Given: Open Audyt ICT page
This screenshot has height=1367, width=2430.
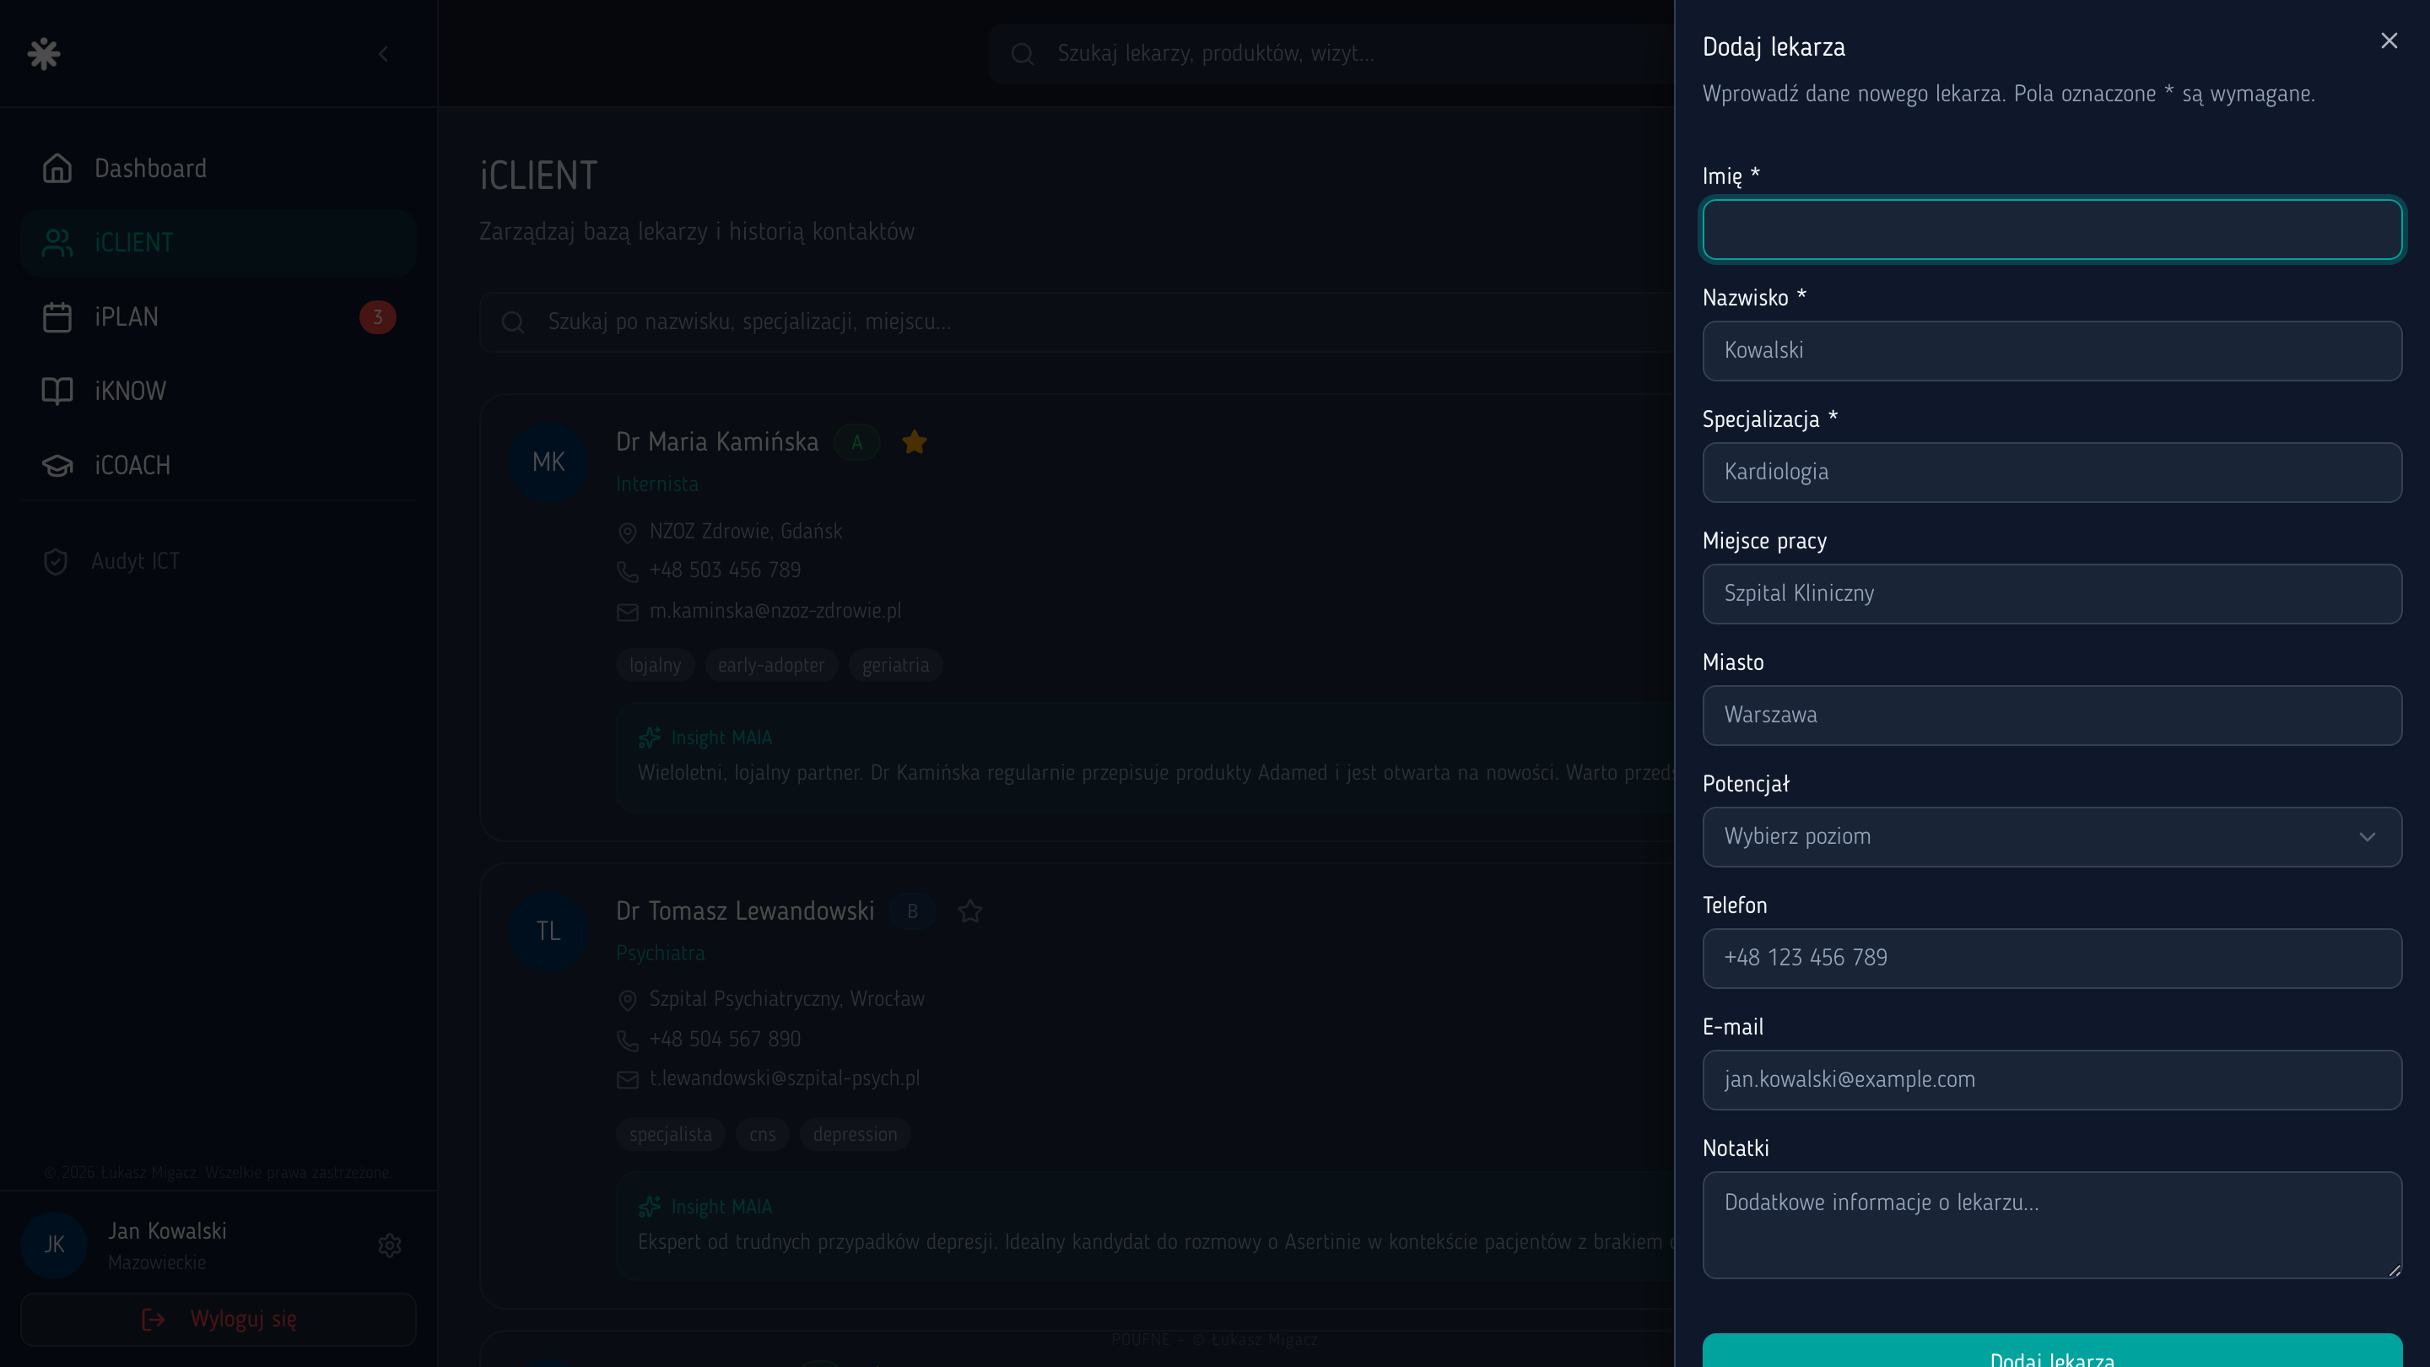Looking at the screenshot, I should click(218, 561).
